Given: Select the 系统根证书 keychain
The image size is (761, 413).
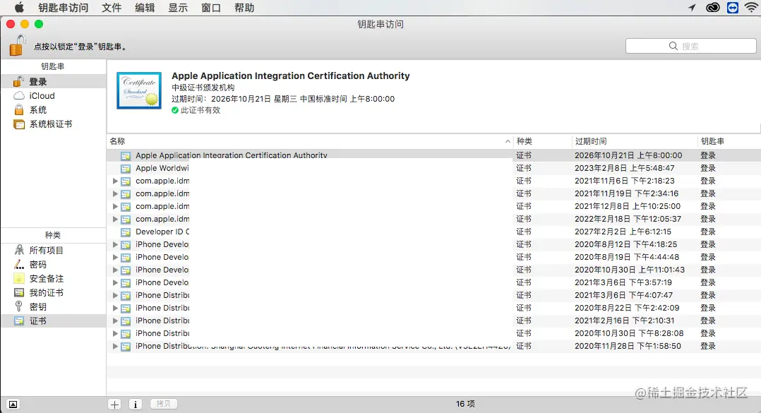Looking at the screenshot, I should 54,124.
